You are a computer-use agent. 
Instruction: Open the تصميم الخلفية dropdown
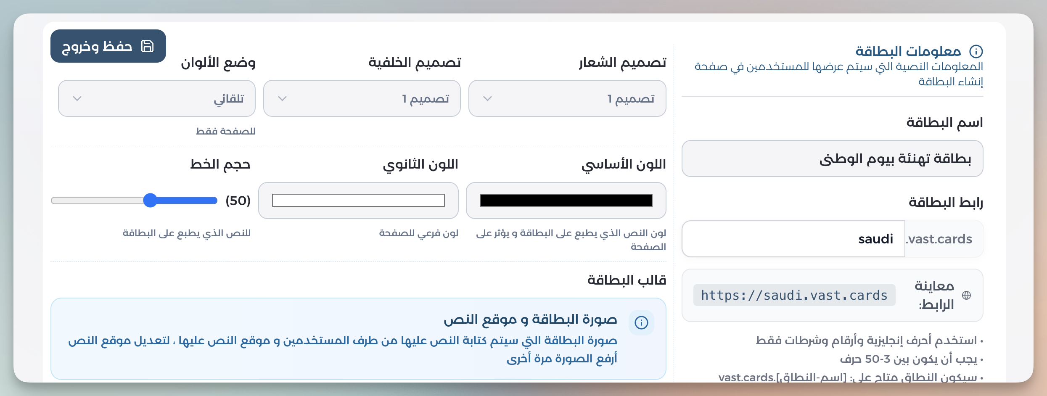click(362, 98)
